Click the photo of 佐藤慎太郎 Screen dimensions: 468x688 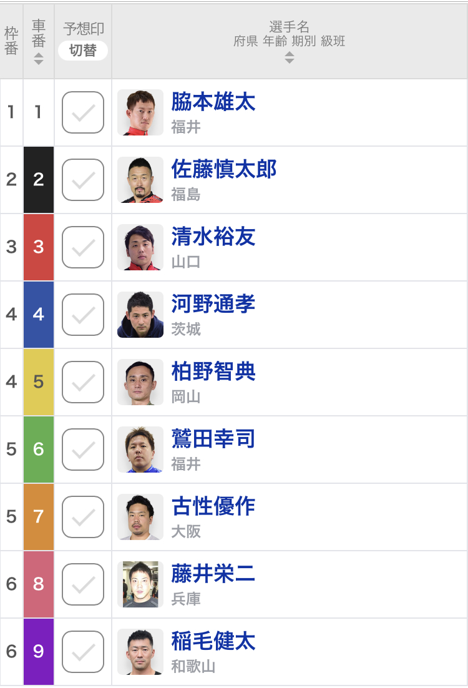pos(140,180)
